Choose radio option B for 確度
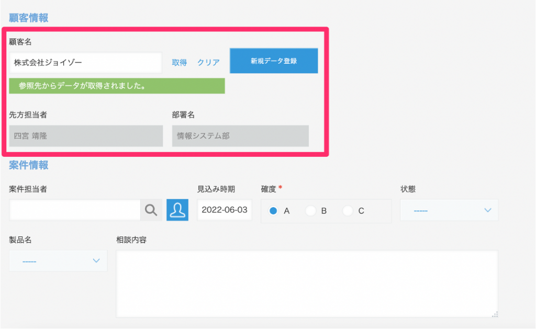The width and height of the screenshot is (536, 329). [x=310, y=211]
